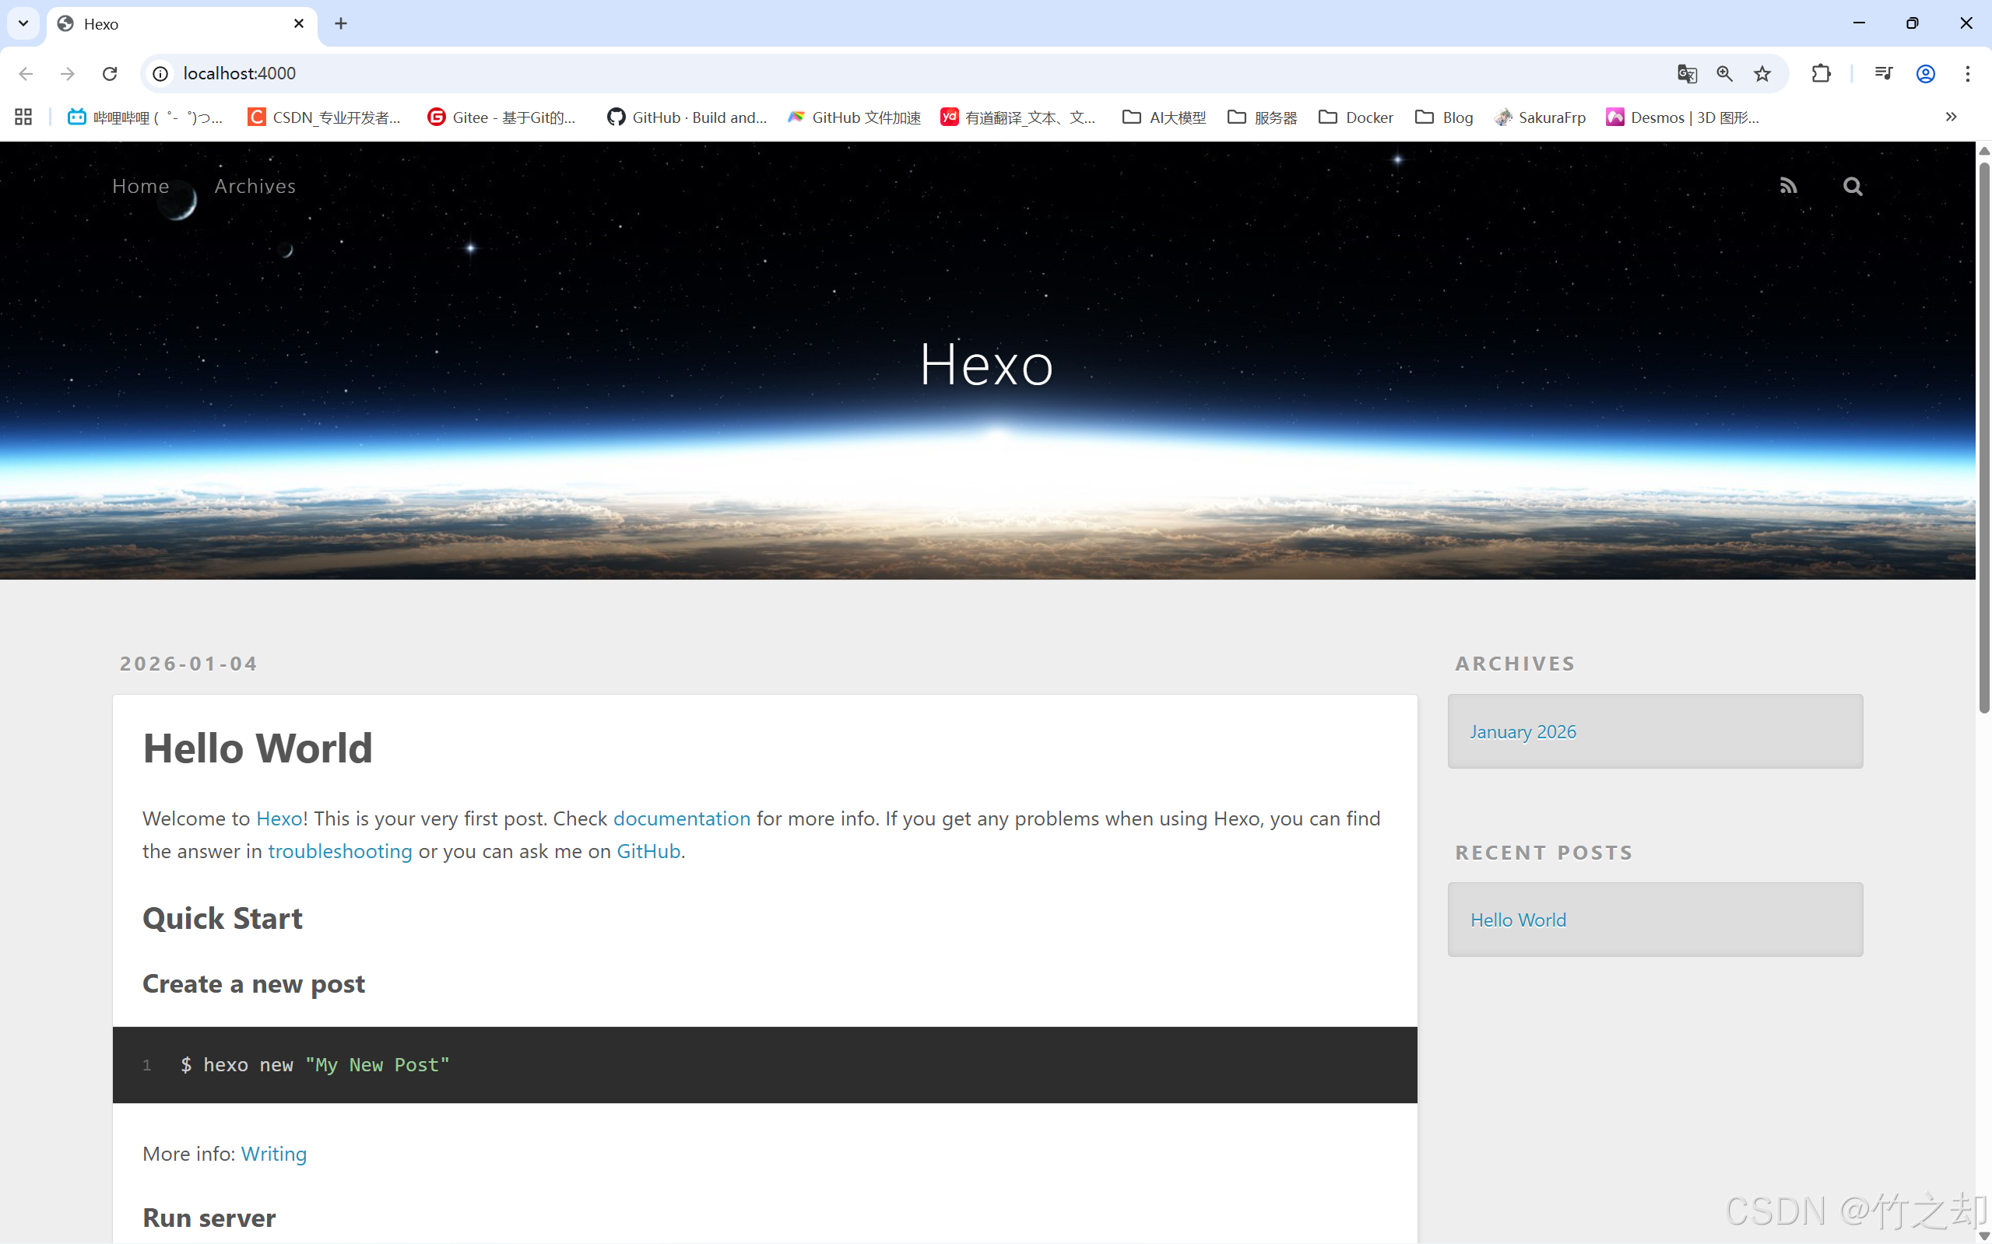Open the Chrome profile avatar icon
The height and width of the screenshot is (1244, 1992).
(x=1925, y=74)
